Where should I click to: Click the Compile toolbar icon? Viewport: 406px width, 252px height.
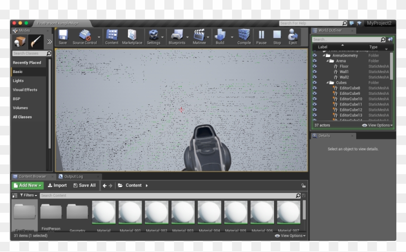coord(244,37)
